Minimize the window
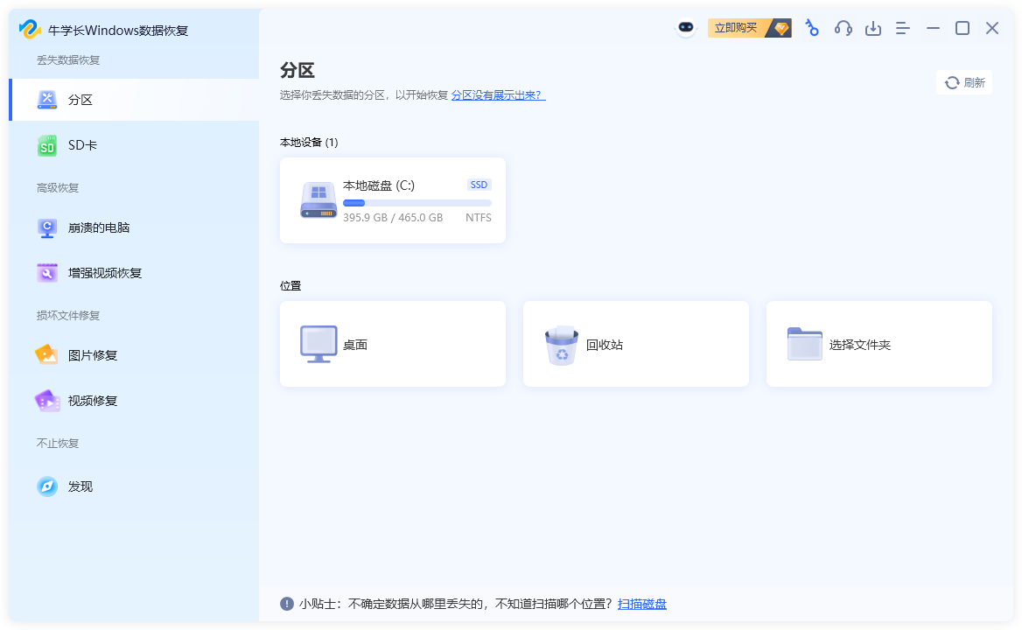Viewport: 1022px width, 630px height. (x=933, y=28)
